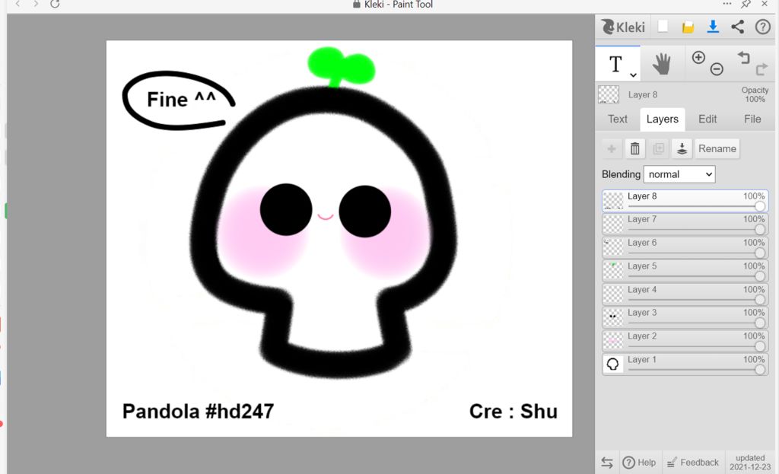
Task: Adjust Layer 7 opacity slider handle
Action: (x=760, y=229)
